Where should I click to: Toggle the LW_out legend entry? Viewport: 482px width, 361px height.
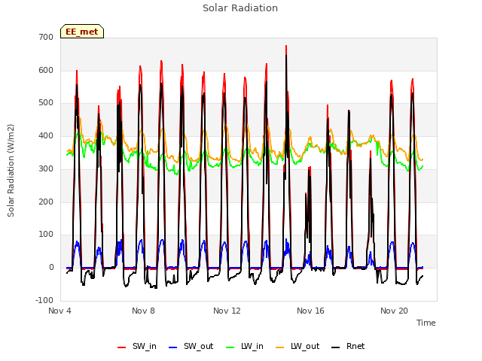(x=297, y=346)
